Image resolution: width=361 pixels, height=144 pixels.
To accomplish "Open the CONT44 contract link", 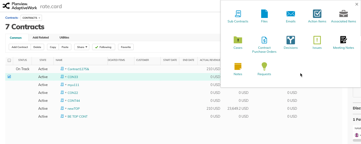I will (x=74, y=101).
